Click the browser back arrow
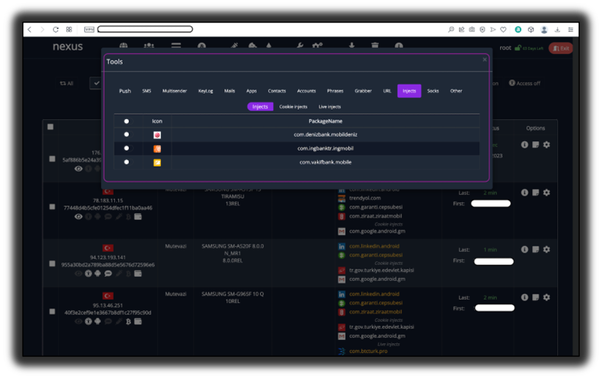Viewport: 602px width, 379px height. coord(30,30)
